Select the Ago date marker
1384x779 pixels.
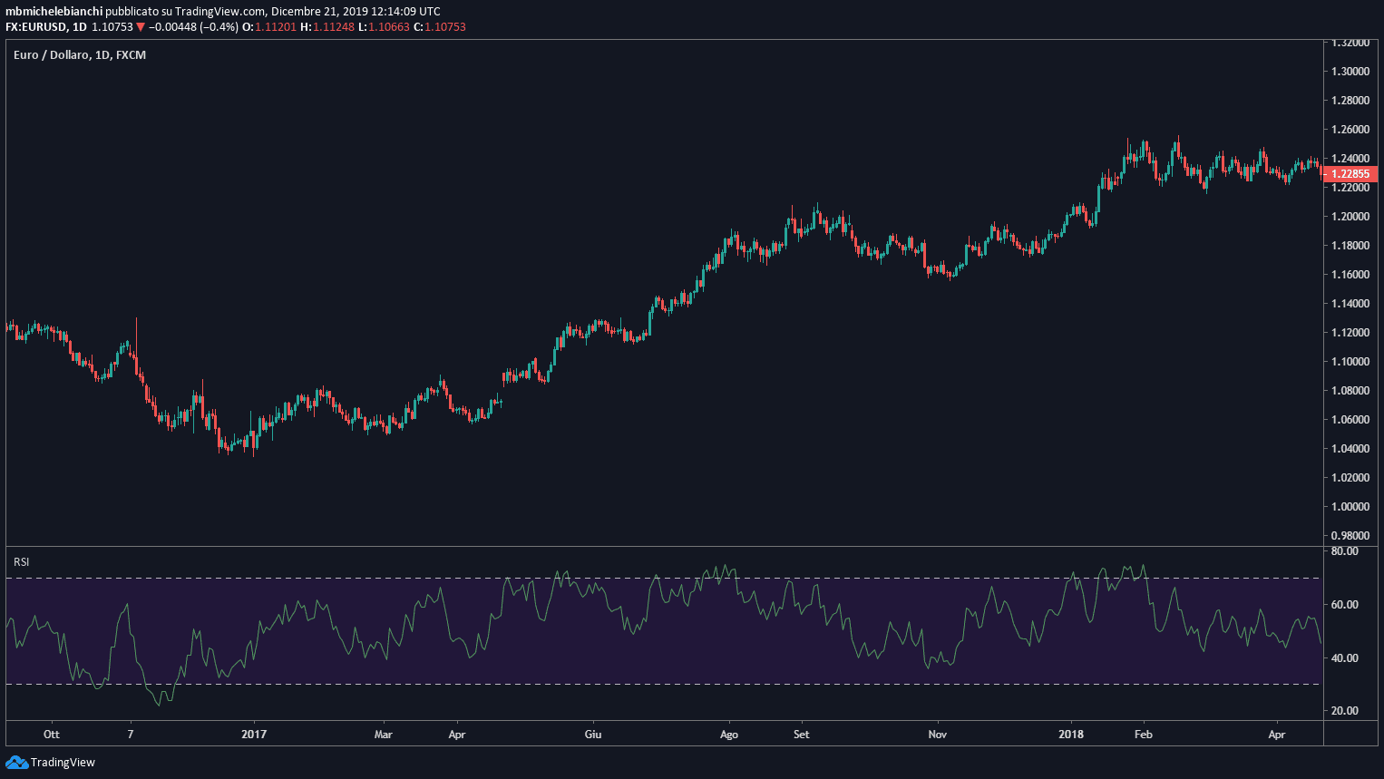[x=728, y=734]
